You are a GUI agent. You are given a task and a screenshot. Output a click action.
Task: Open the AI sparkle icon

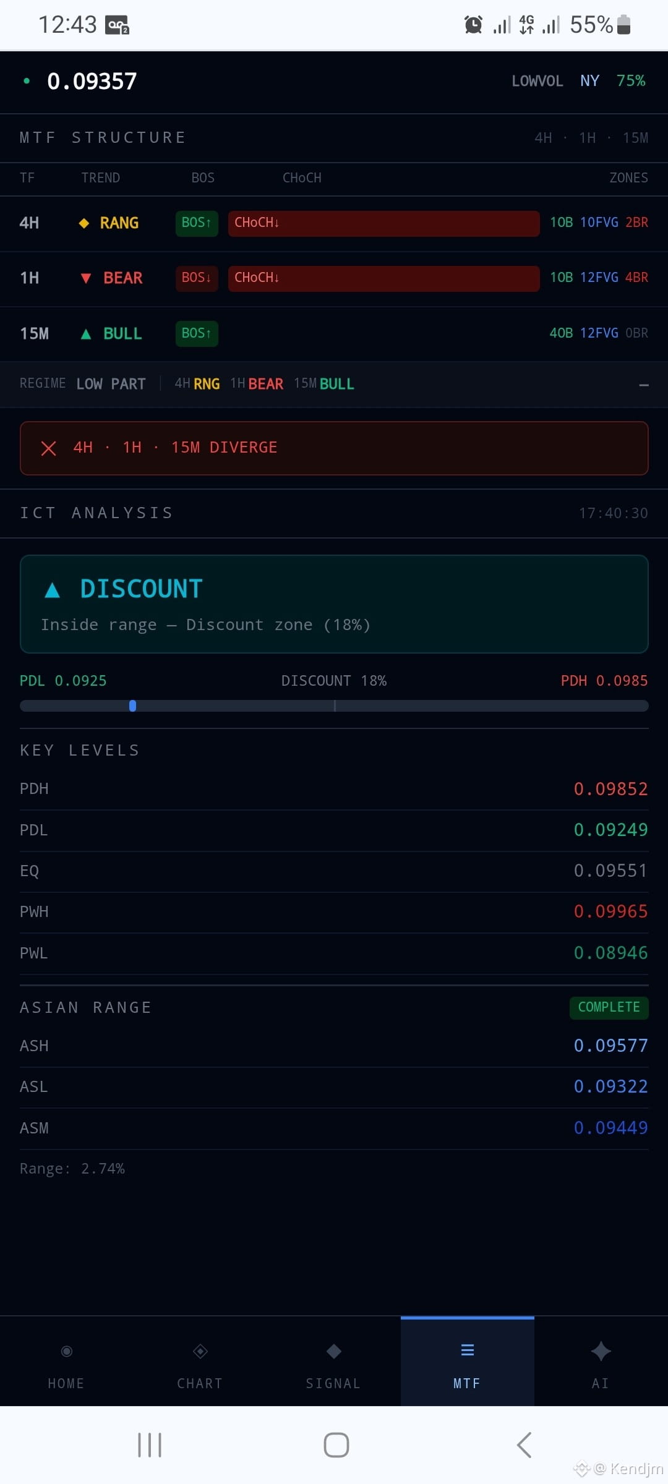[601, 1351]
